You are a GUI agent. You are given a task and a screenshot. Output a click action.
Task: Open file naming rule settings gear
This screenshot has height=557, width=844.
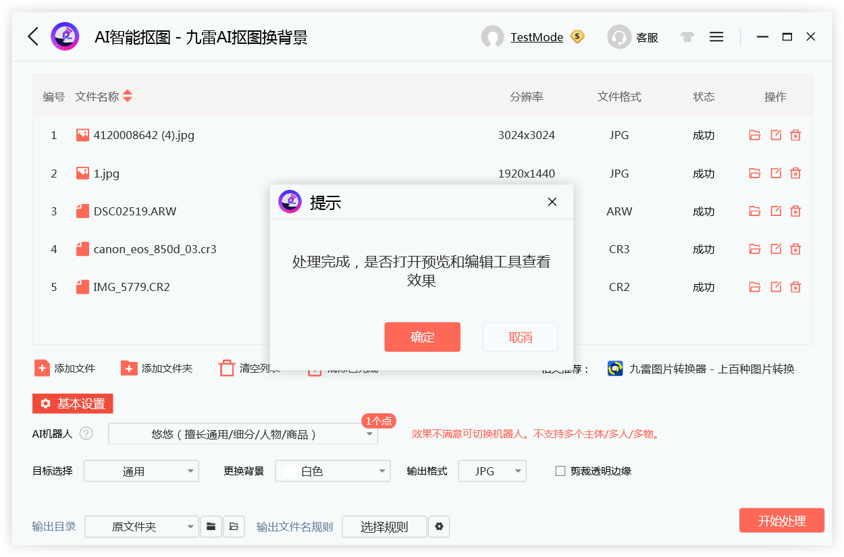439,527
